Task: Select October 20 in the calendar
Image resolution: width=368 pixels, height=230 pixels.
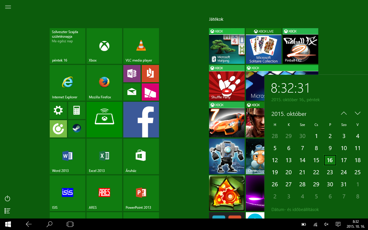Action: tap(289, 172)
